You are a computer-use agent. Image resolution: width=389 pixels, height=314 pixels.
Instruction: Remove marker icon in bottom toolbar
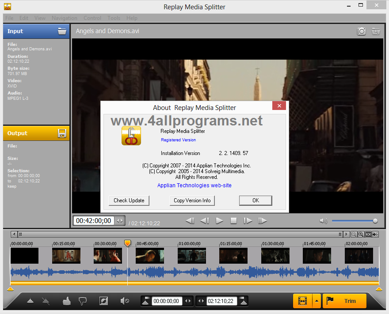point(46,301)
